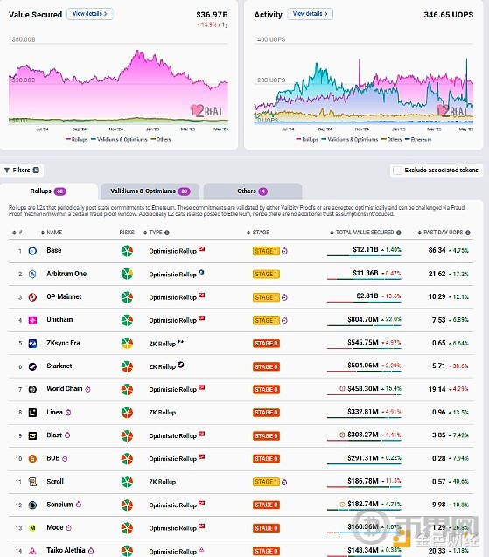
Task: Click the Base project logo icon
Action: point(32,251)
